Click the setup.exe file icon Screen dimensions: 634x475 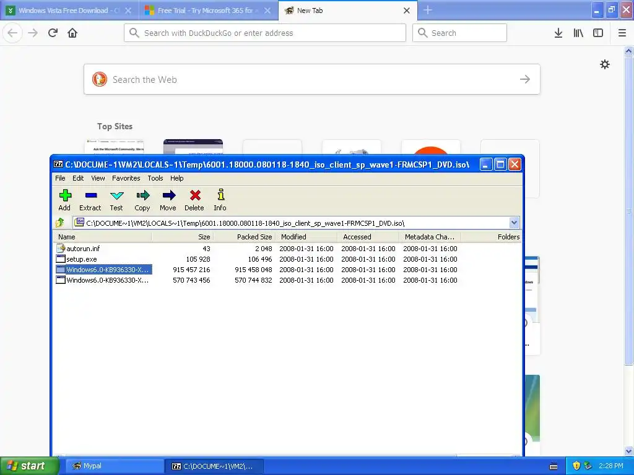[61, 259]
